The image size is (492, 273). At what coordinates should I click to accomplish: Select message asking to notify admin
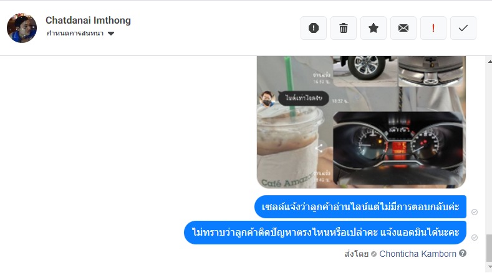(325, 233)
